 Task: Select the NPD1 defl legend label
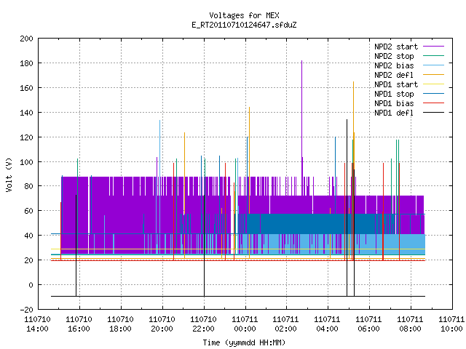394,113
